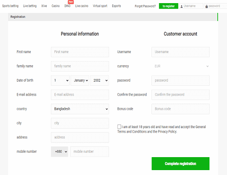Focus the First name input field
The width and height of the screenshot is (227, 175).
pyautogui.click(x=80, y=52)
